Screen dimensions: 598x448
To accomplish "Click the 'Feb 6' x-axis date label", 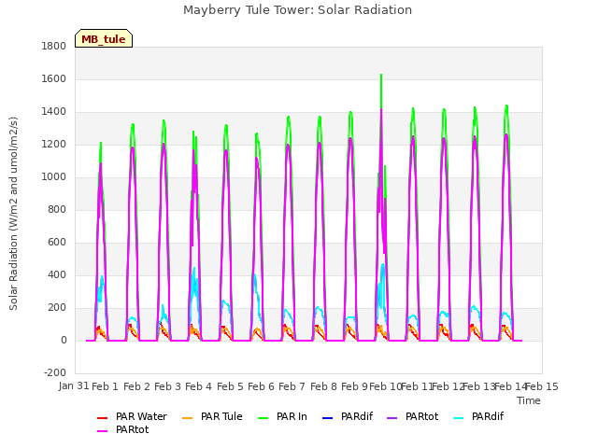I will (x=261, y=386).
